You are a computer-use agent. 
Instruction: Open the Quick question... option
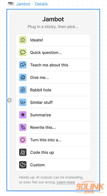tap(53, 52)
